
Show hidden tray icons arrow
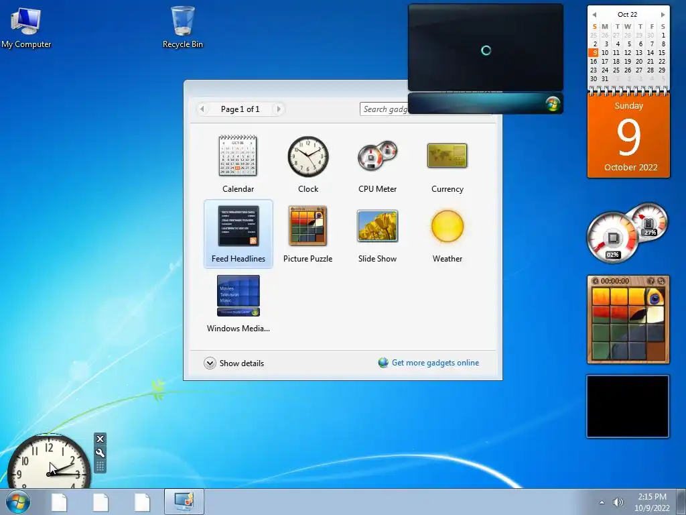[602, 502]
